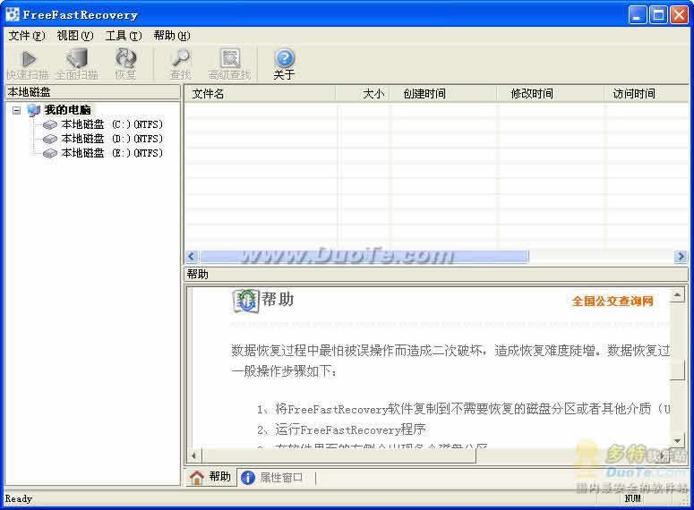Click file list horizontal scrollbar thumb

tap(364, 257)
